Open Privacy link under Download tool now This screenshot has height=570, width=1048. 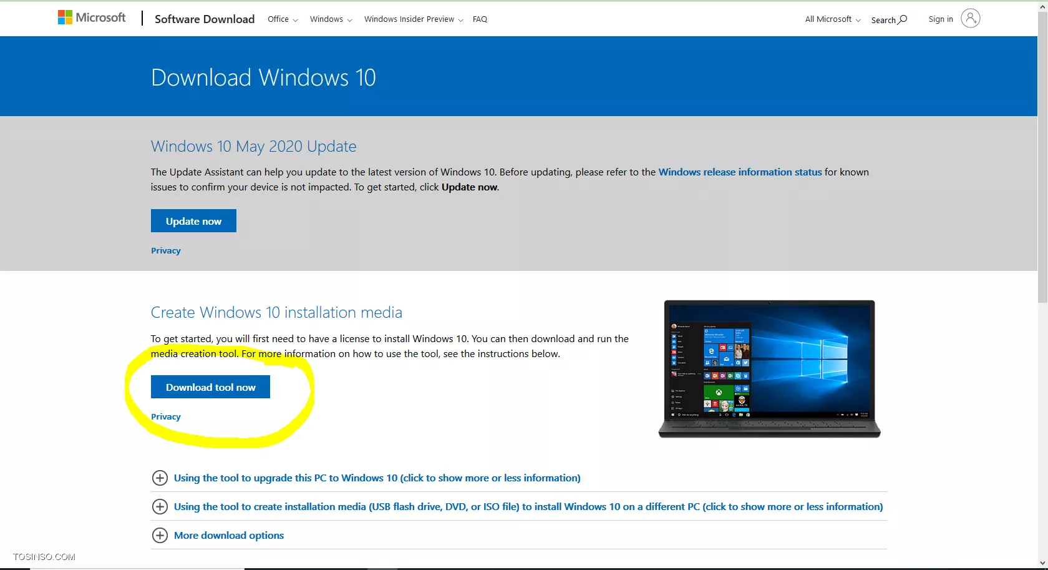(166, 416)
